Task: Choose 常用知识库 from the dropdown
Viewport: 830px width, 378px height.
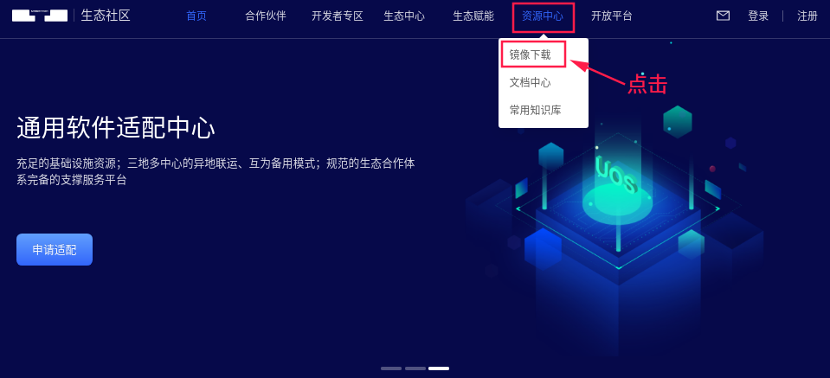Action: [x=535, y=110]
